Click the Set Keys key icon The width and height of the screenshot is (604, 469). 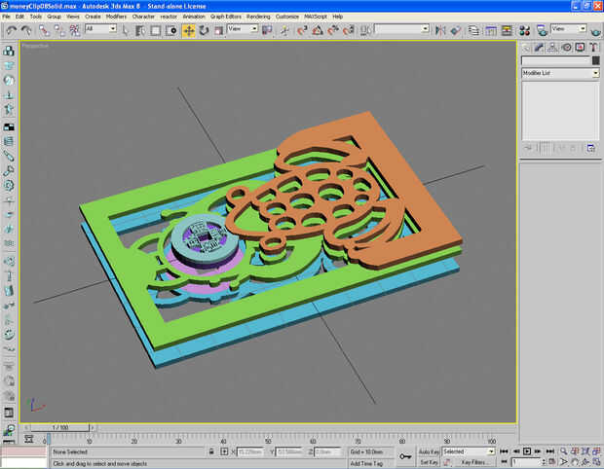pos(405,456)
